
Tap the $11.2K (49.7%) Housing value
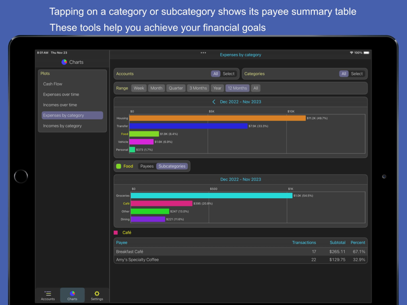[317, 119]
